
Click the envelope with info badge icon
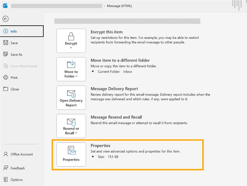(71, 94)
